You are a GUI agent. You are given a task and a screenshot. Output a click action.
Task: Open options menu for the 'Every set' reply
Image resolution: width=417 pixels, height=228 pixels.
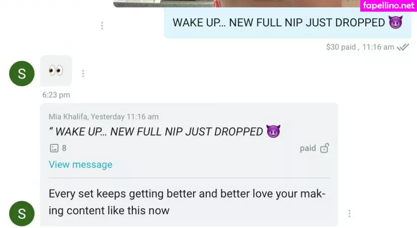click(x=349, y=213)
